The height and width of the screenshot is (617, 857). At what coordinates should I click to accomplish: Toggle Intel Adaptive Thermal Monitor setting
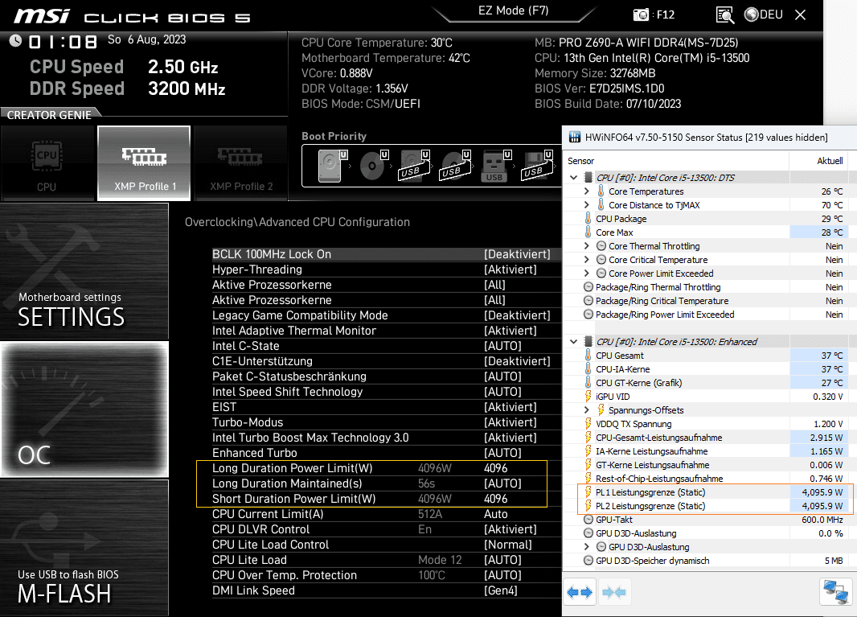(x=387, y=331)
